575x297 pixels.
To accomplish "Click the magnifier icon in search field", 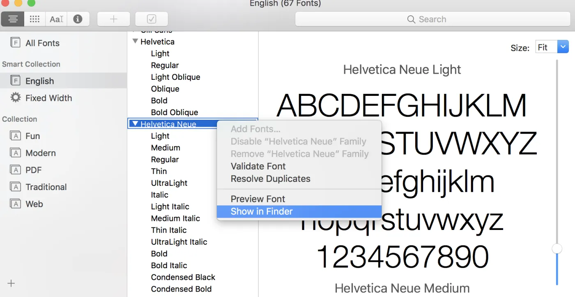I will [x=411, y=19].
